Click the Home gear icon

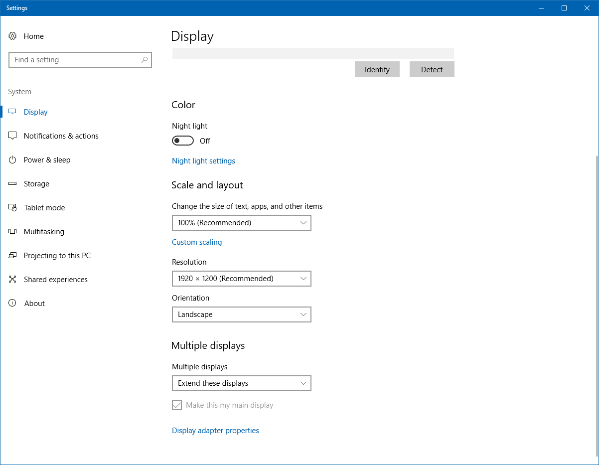pyautogui.click(x=13, y=36)
